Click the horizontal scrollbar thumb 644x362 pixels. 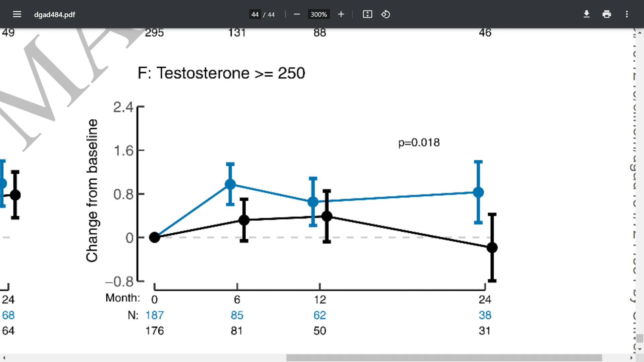444,358
